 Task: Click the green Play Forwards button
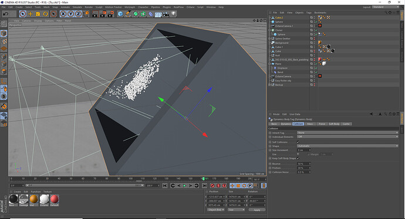point(184,186)
